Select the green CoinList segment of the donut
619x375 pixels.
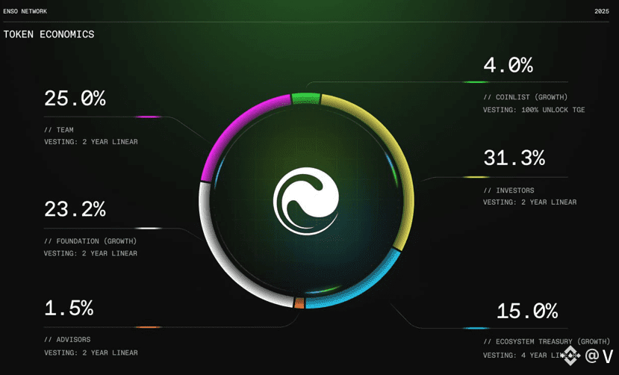coord(305,98)
